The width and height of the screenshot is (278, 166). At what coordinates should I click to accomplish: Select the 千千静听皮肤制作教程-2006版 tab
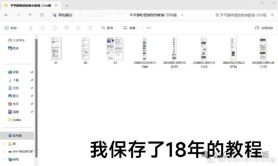31,6
